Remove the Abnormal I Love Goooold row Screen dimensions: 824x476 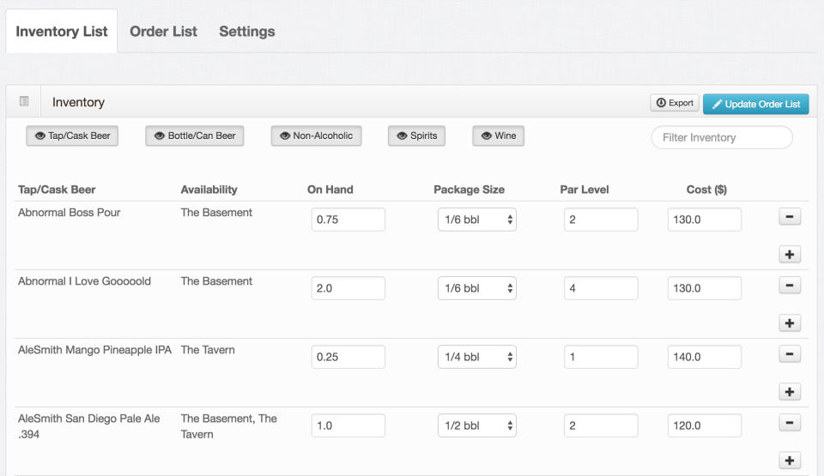point(790,286)
